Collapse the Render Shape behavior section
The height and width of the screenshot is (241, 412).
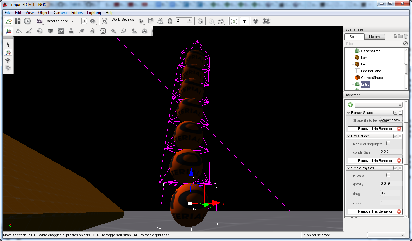348,113
